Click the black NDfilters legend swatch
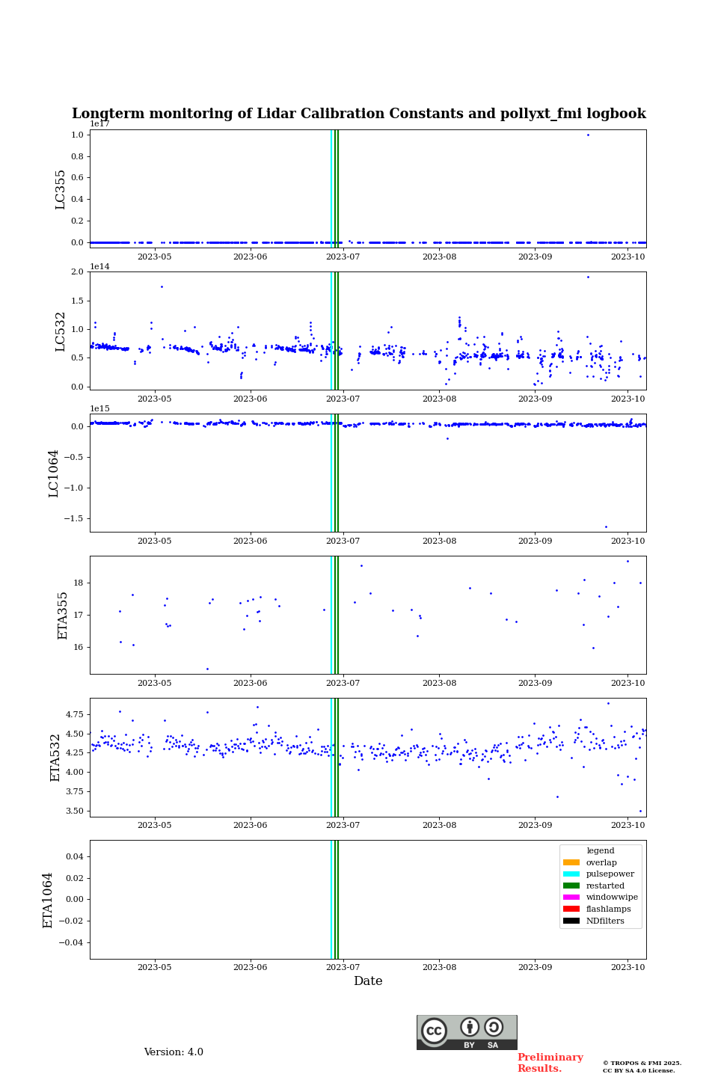The width and height of the screenshot is (718, 1077). tap(571, 921)
